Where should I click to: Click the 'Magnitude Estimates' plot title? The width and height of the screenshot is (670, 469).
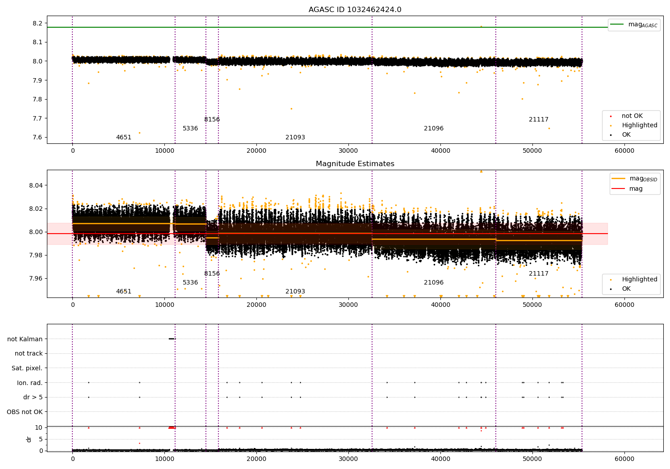[355, 164]
